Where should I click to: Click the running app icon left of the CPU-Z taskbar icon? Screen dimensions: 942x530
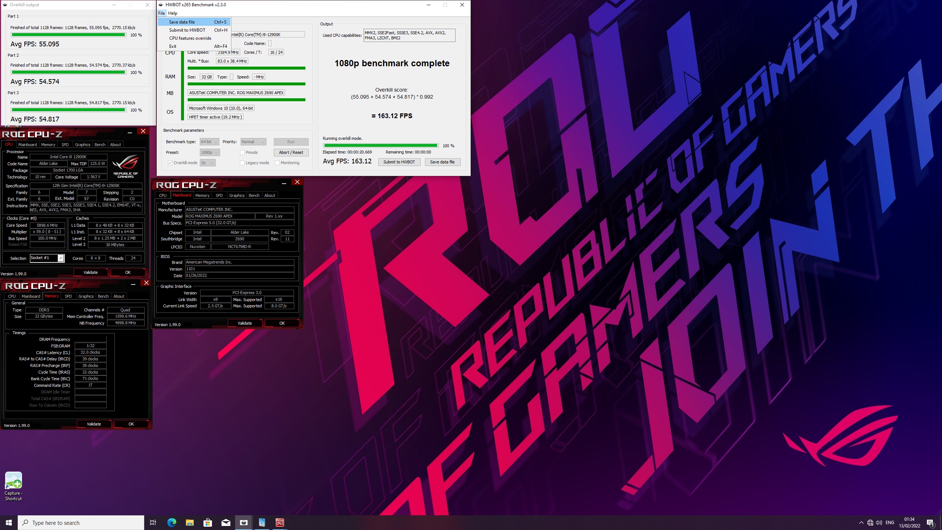pos(262,523)
